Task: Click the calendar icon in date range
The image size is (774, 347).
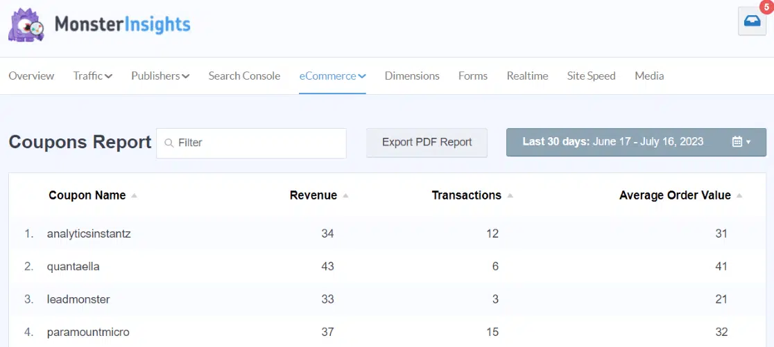Action: (x=737, y=142)
